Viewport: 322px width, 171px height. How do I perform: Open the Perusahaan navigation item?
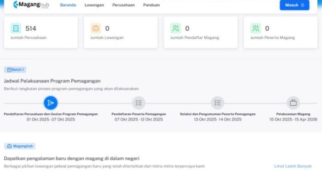123,5
